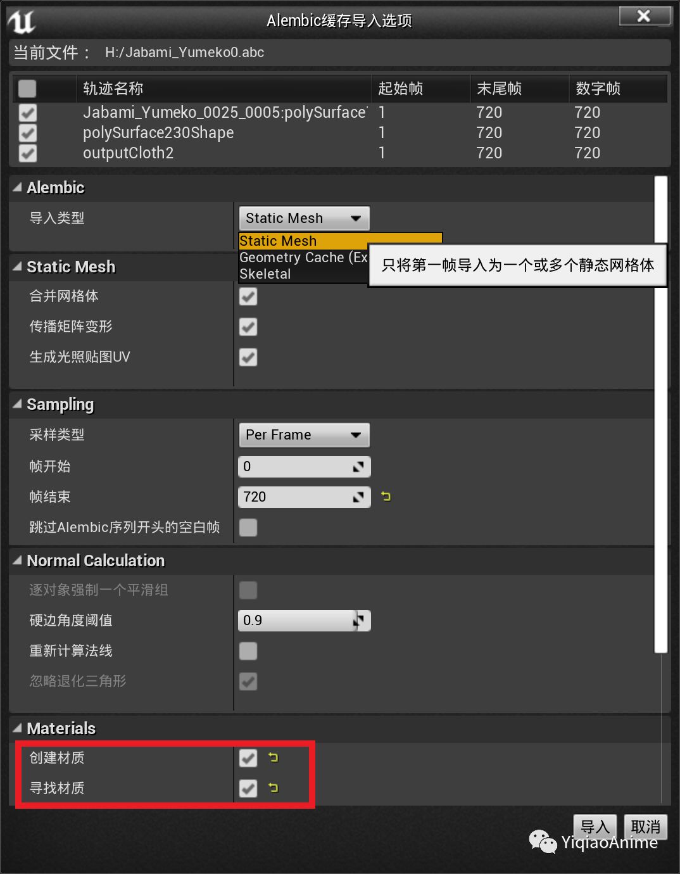Viewport: 680px width, 874px height.
Task: Uncheck the outputCloth2 track checkbox
Action: (27, 153)
